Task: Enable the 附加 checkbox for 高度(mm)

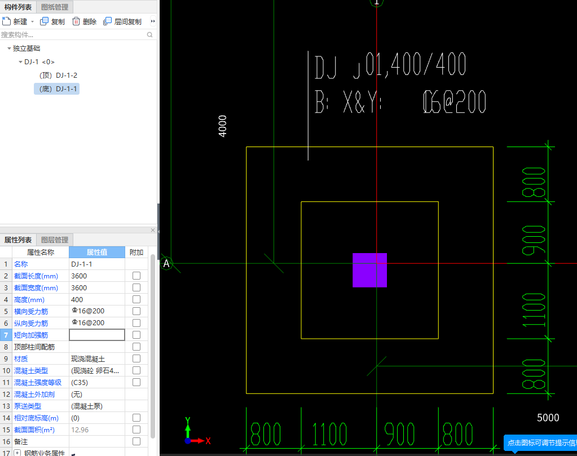Action: pyautogui.click(x=136, y=299)
